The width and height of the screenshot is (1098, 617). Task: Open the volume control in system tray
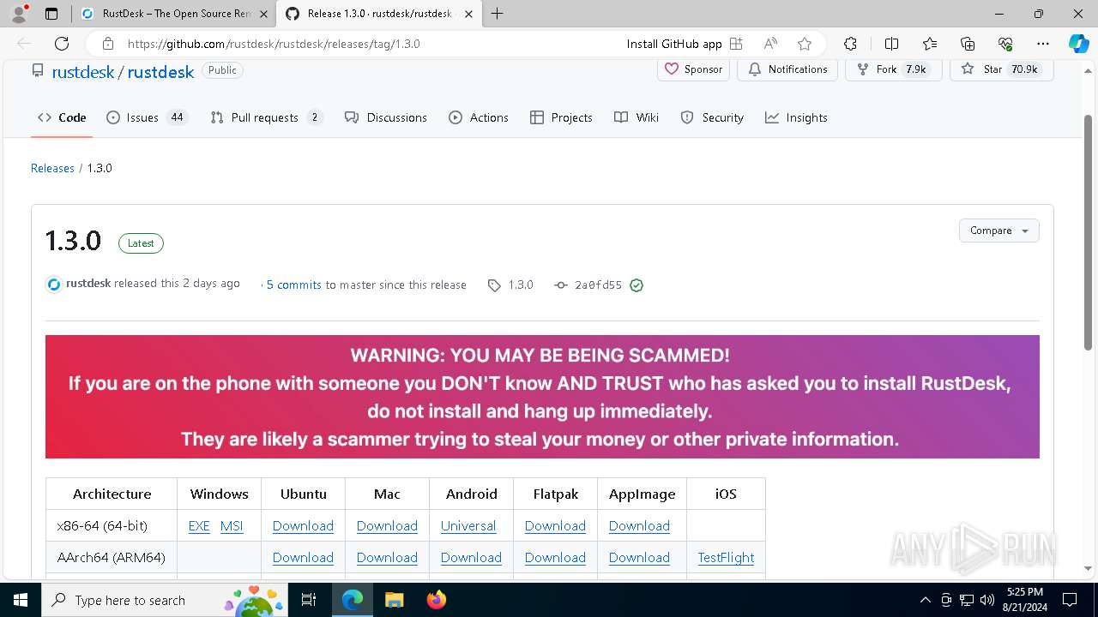(x=986, y=600)
